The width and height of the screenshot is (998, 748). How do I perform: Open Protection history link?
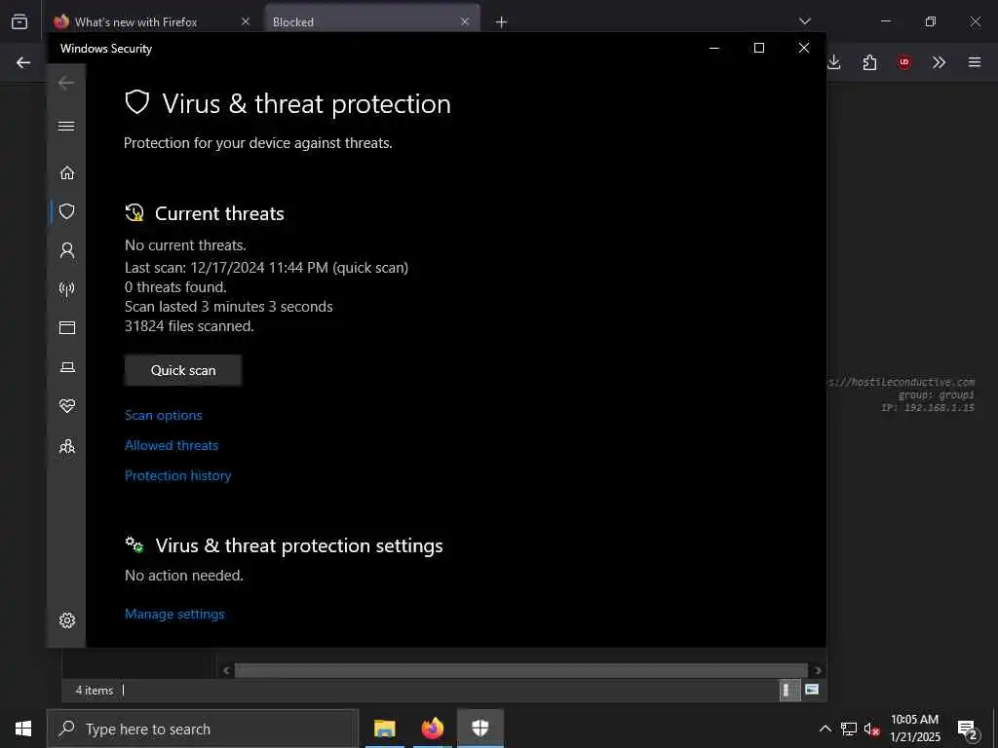(177, 475)
